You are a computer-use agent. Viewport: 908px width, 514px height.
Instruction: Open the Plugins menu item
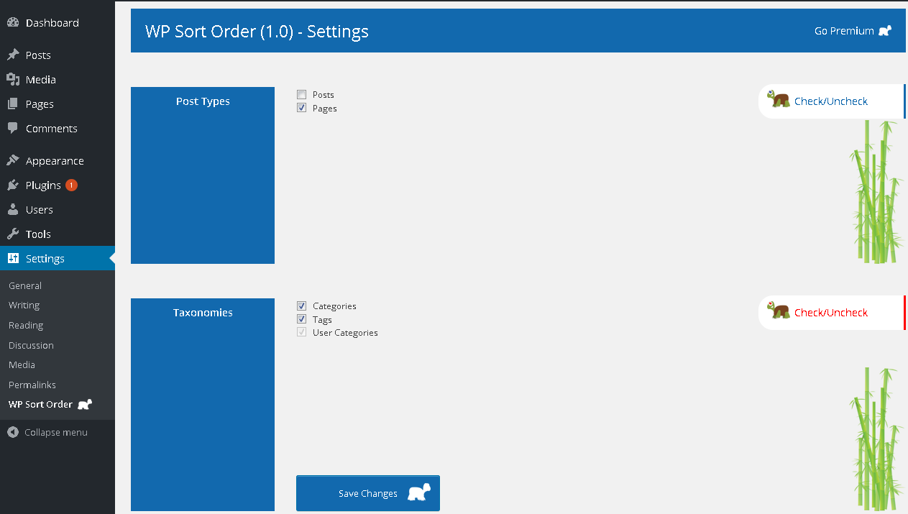click(58, 185)
